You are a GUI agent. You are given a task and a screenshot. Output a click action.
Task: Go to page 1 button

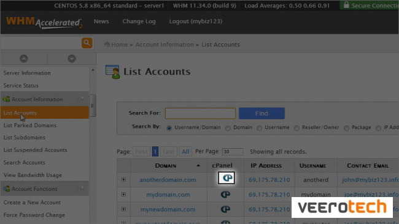click(155, 152)
